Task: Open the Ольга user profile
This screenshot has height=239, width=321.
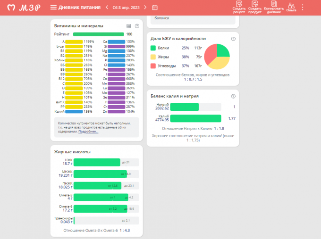Action: click(291, 7)
